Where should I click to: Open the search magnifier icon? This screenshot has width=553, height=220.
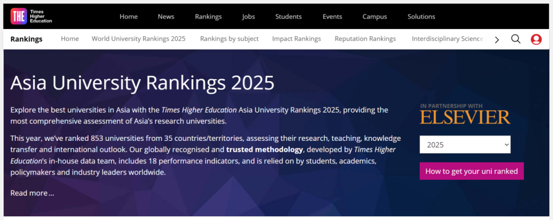(516, 39)
